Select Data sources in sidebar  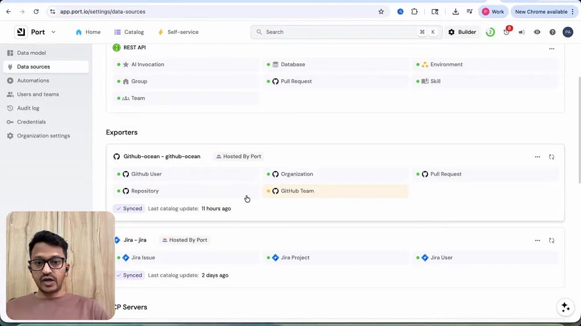click(x=46, y=67)
